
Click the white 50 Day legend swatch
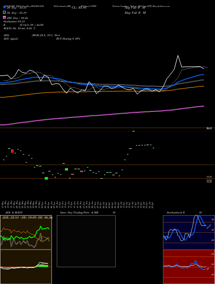[x=4, y=12]
